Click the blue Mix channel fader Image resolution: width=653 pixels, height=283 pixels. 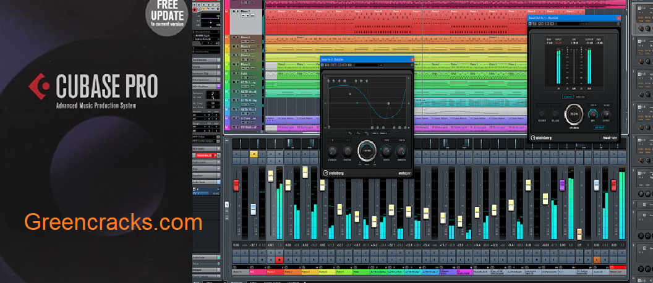tap(253, 209)
